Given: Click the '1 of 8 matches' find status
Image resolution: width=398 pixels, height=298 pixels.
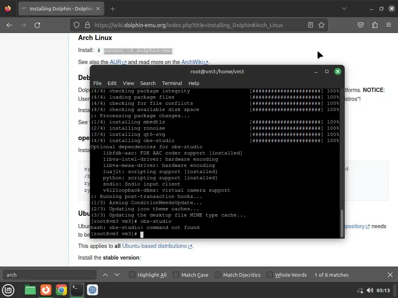Looking at the screenshot, I should 332,275.
